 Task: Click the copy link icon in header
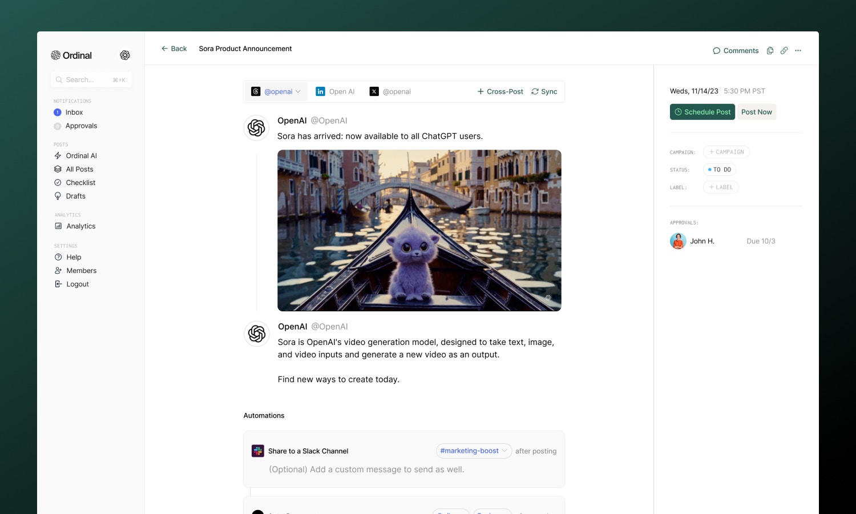coord(784,51)
